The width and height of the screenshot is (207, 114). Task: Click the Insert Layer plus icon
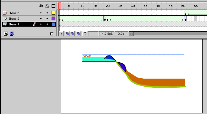coord(6,34)
